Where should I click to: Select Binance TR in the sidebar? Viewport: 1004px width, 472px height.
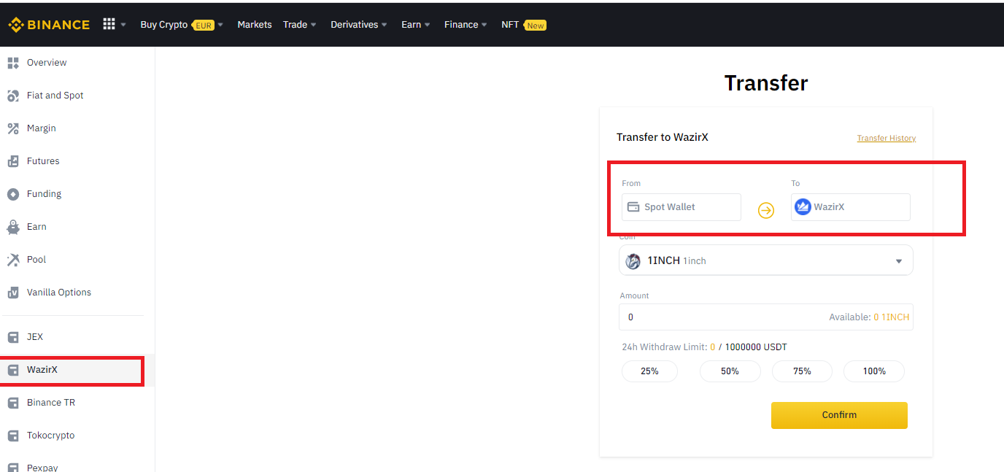point(51,403)
